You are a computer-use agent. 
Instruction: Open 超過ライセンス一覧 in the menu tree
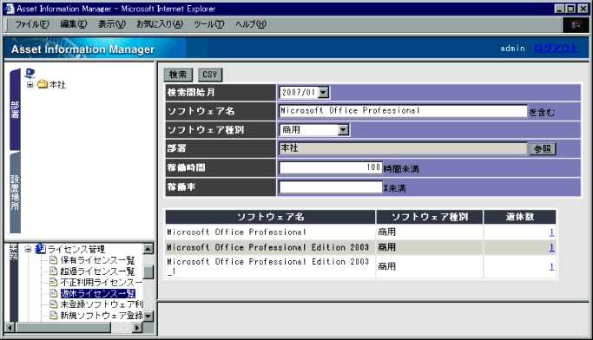tap(97, 271)
